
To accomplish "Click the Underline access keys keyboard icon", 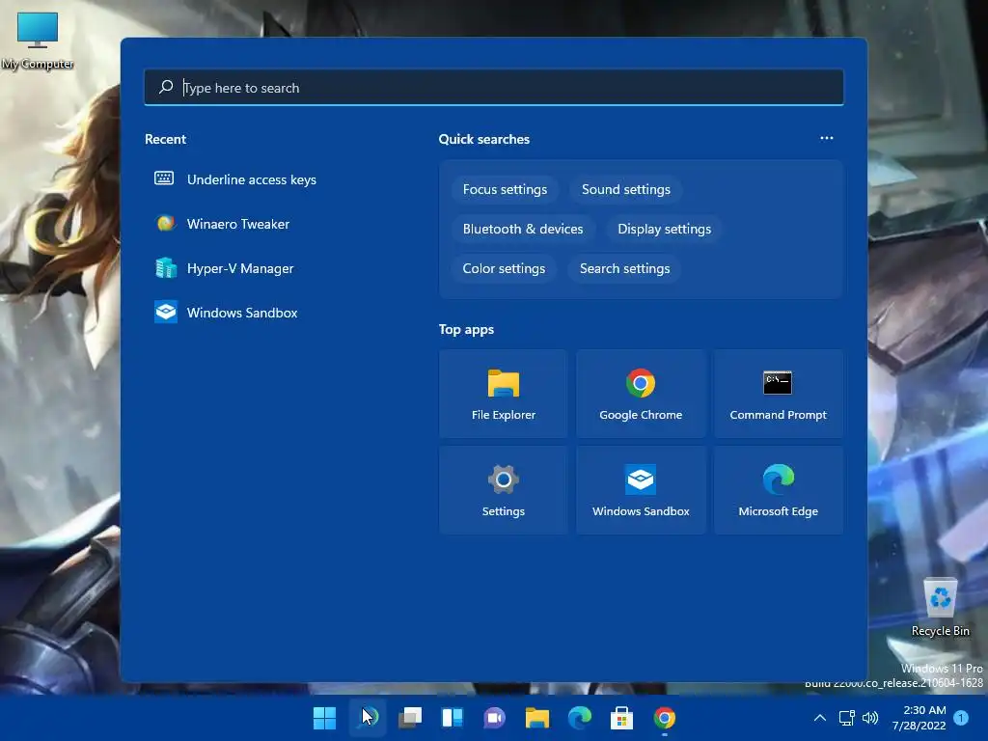I will coord(164,178).
